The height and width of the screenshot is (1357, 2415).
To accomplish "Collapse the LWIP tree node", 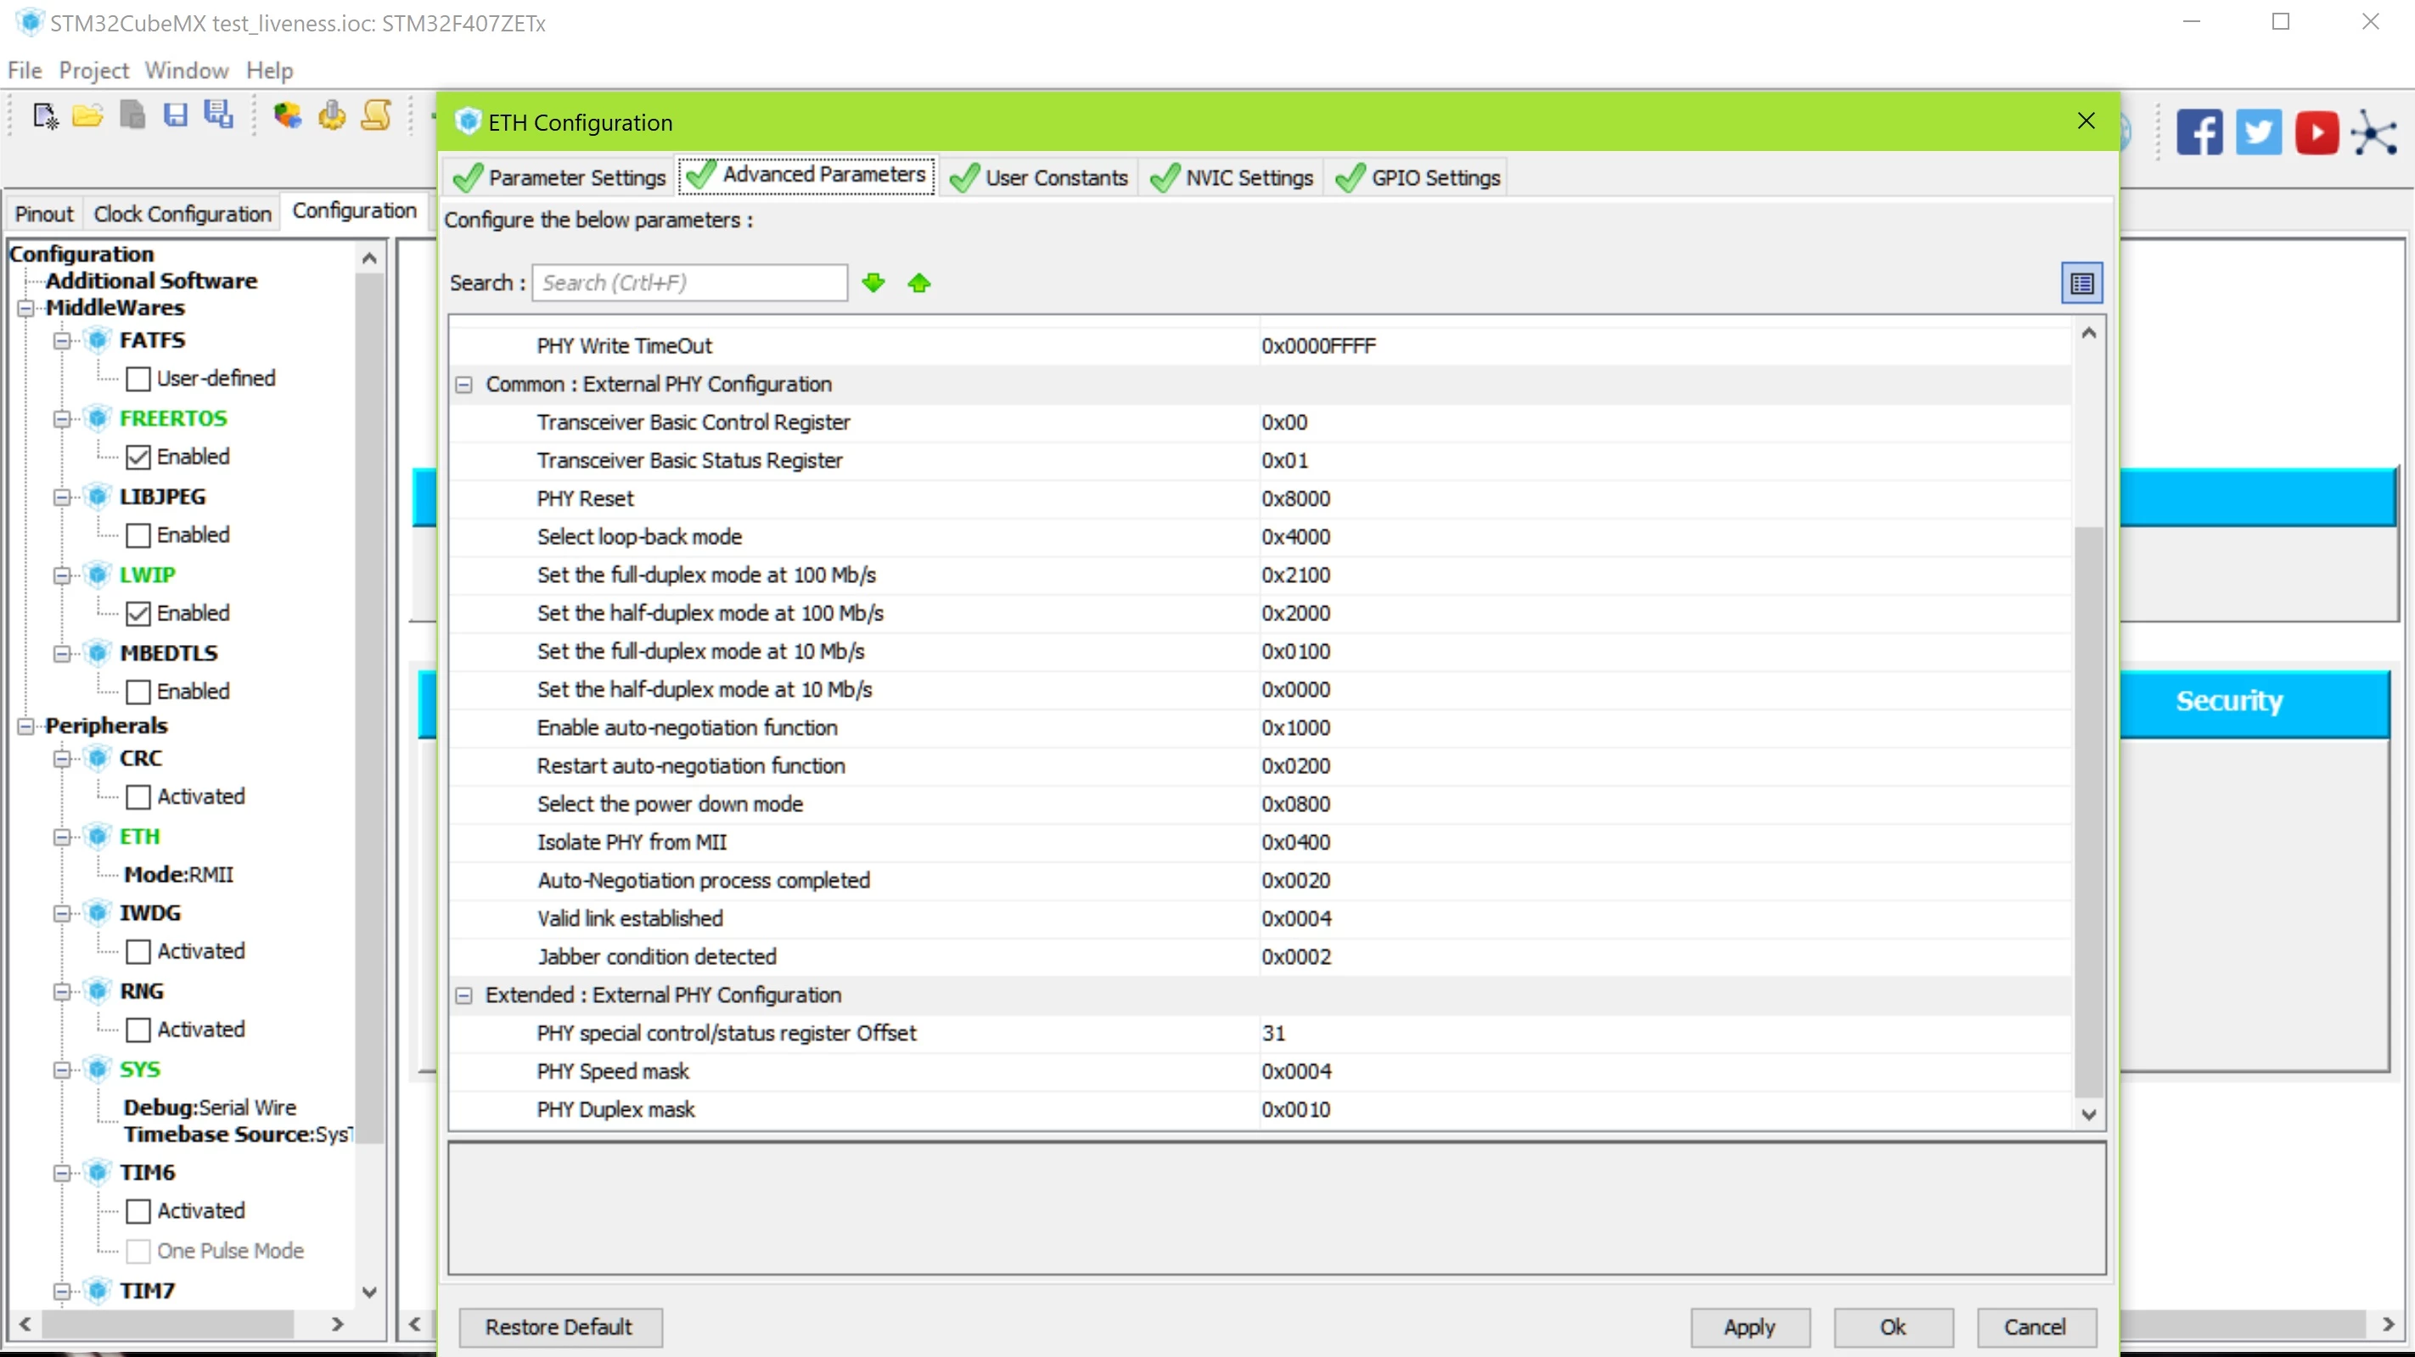I will pyautogui.click(x=62, y=575).
